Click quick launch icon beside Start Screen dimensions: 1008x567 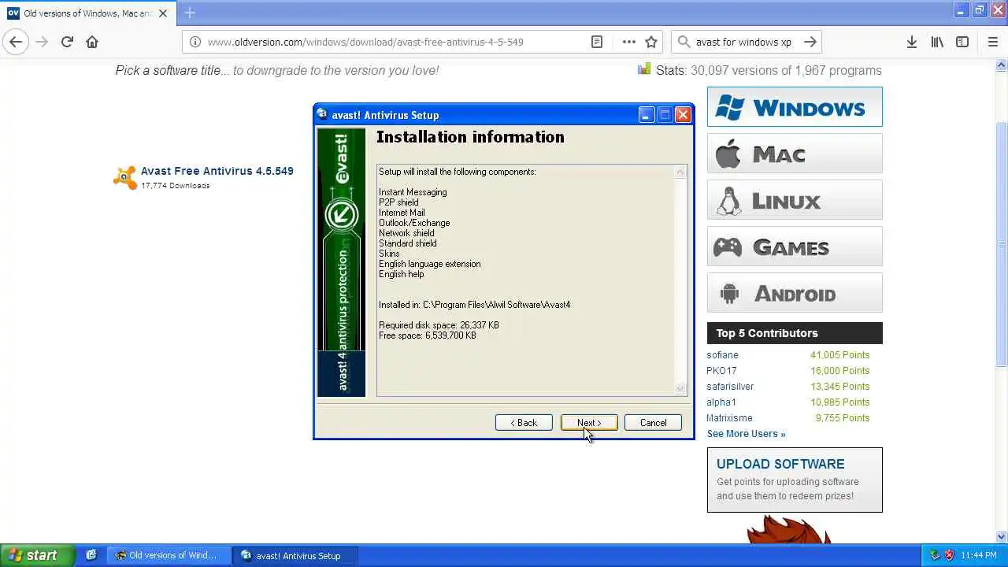coord(91,555)
